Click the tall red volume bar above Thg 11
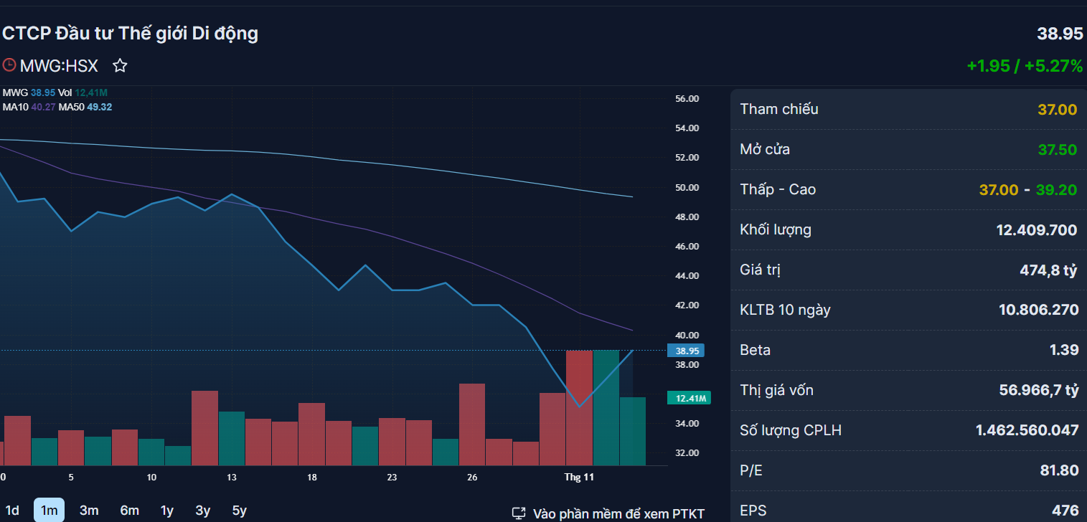The width and height of the screenshot is (1087, 522). pos(580,408)
